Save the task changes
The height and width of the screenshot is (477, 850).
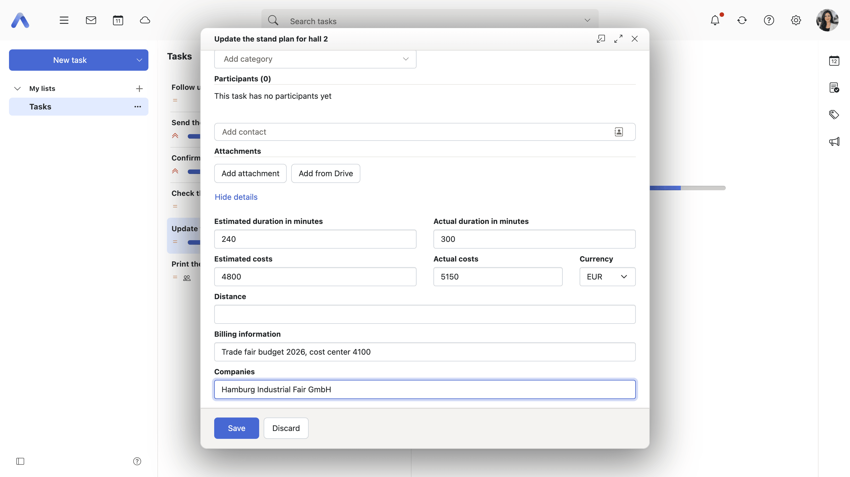click(x=237, y=428)
